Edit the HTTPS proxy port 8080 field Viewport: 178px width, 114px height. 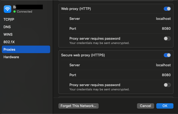(166, 75)
